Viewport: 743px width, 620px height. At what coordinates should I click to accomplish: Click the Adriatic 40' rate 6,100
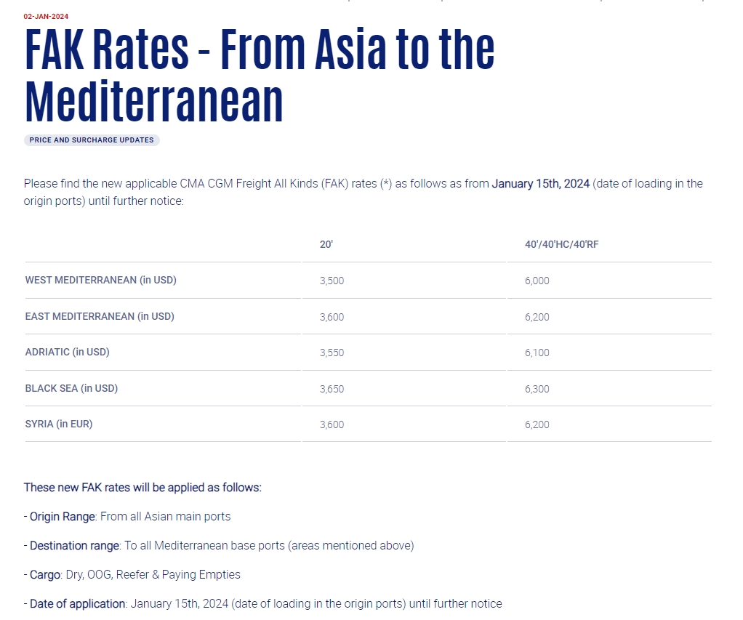[x=537, y=353]
